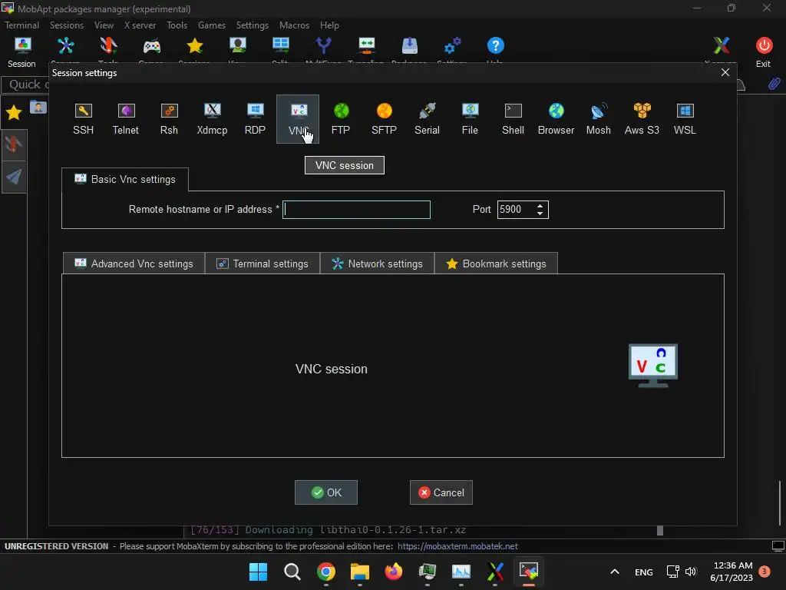Click the volume speaker tray icon

[x=691, y=572]
